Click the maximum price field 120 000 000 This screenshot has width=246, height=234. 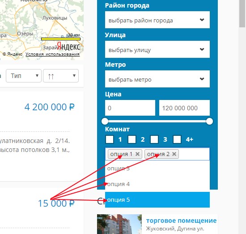184,108
